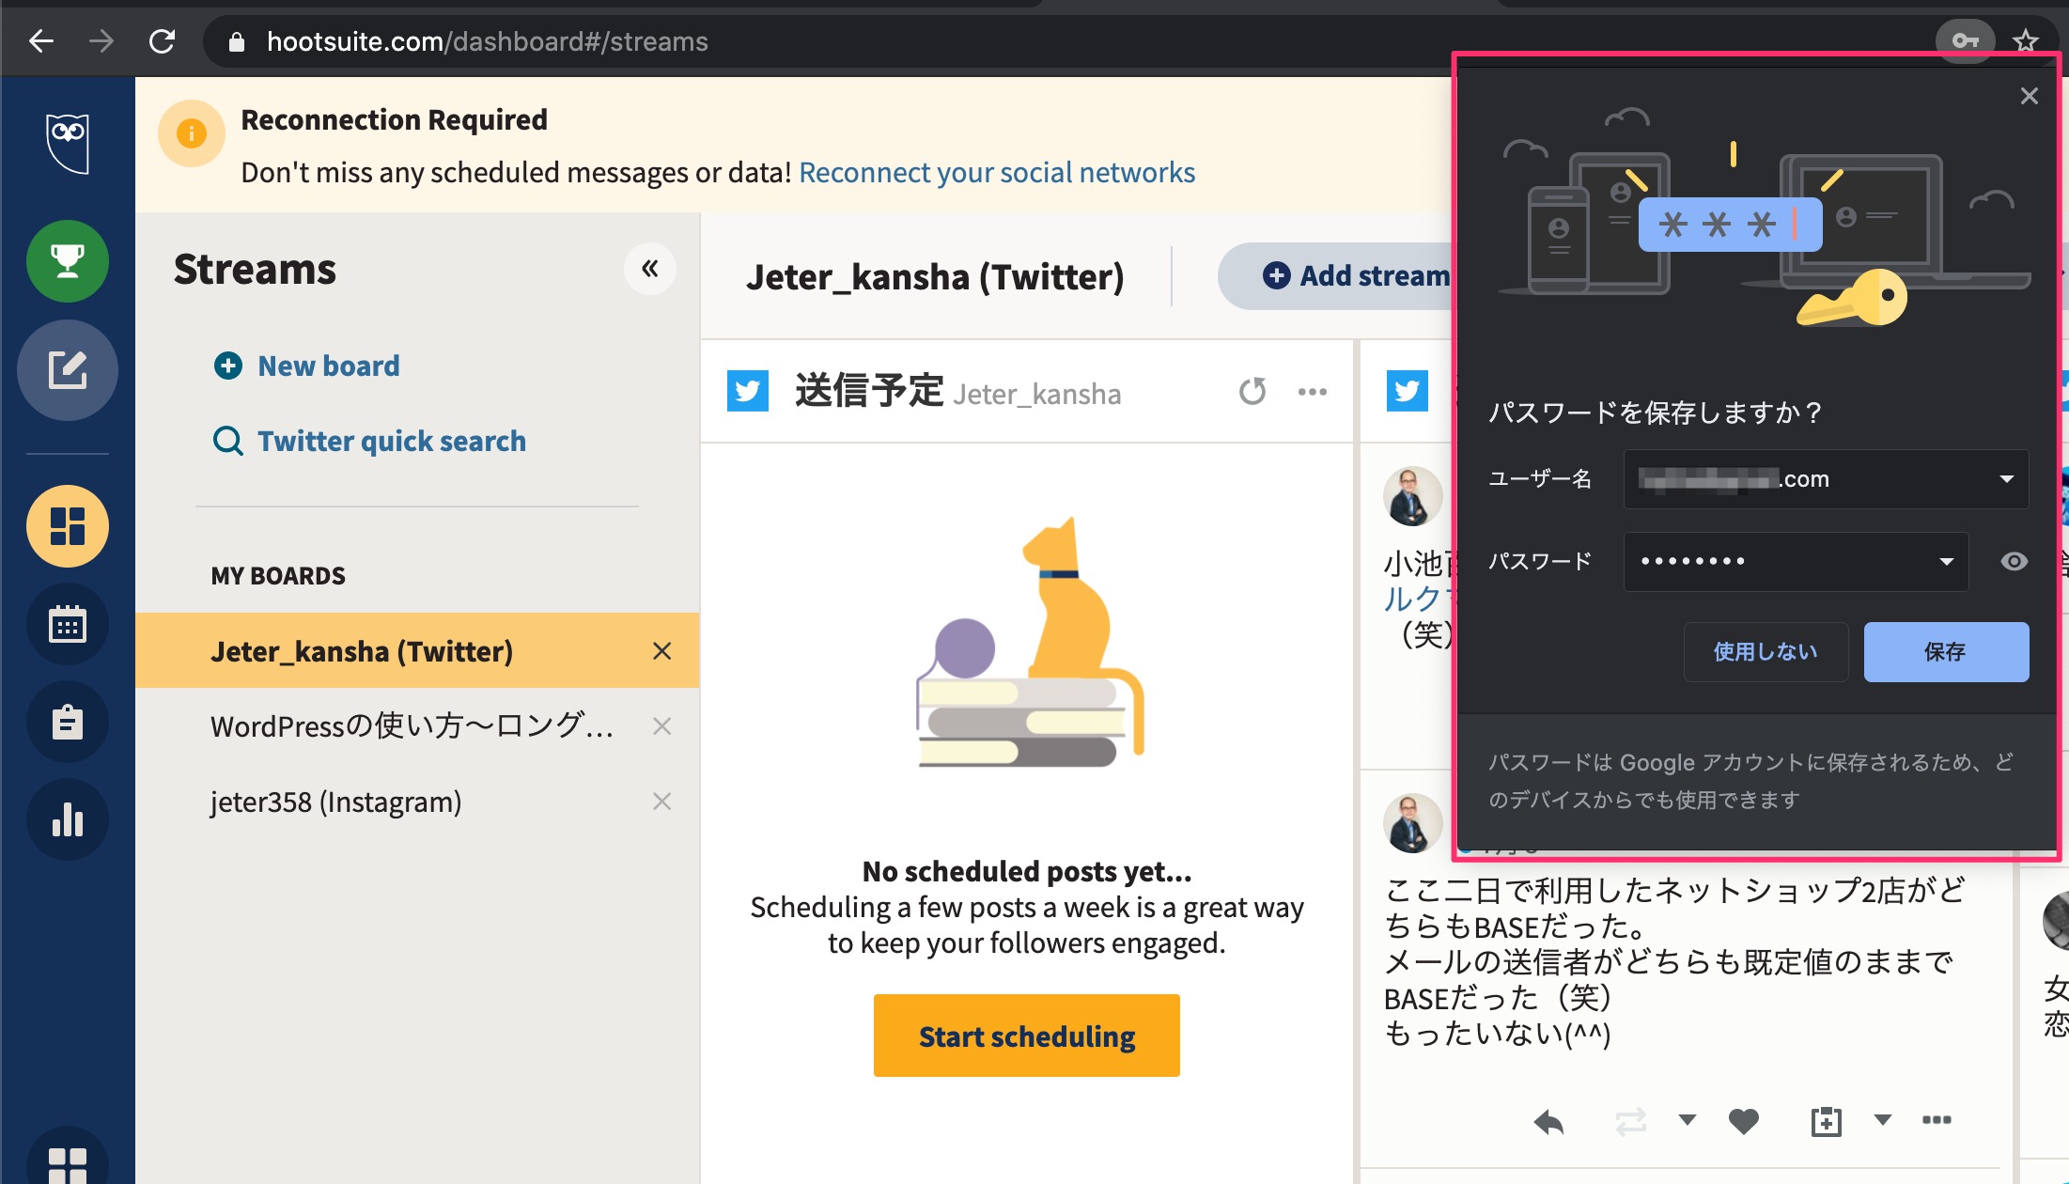This screenshot has width=2069, height=1184.
Task: Click 保存 to save the password
Action: coord(1946,652)
